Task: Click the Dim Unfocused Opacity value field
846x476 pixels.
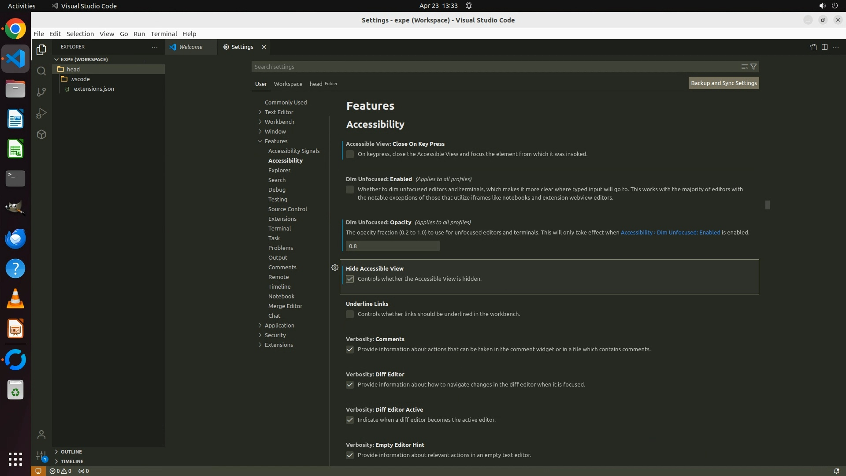Action: pos(392,246)
